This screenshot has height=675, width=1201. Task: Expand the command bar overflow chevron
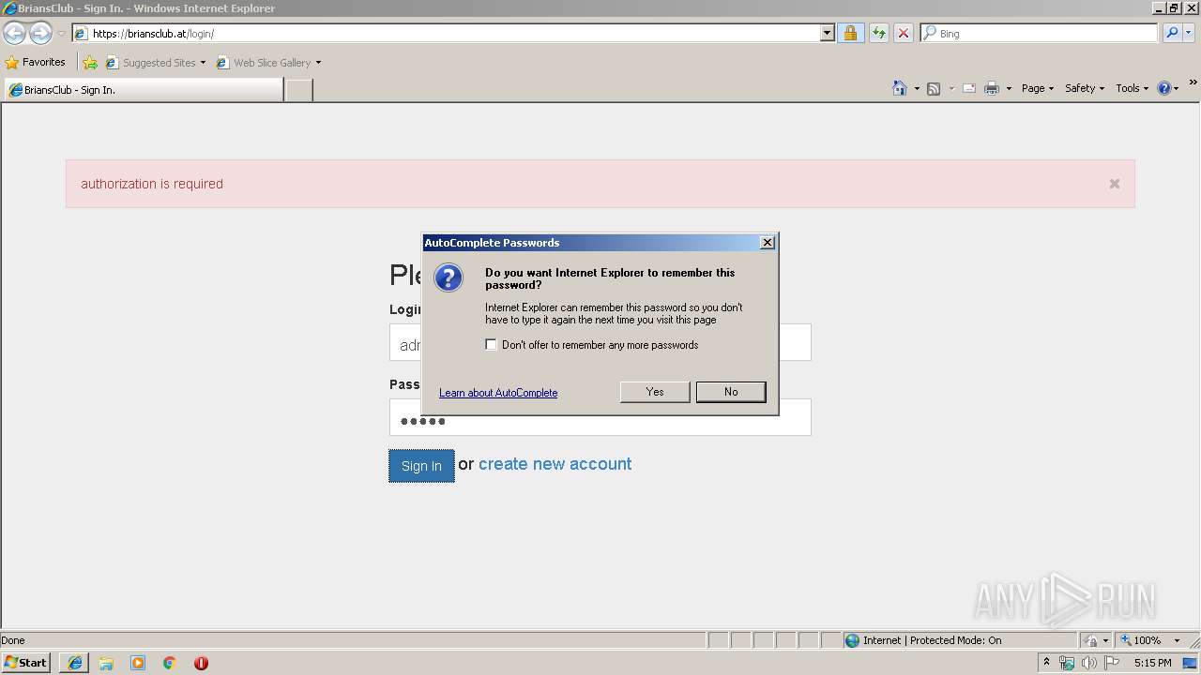1193,83
